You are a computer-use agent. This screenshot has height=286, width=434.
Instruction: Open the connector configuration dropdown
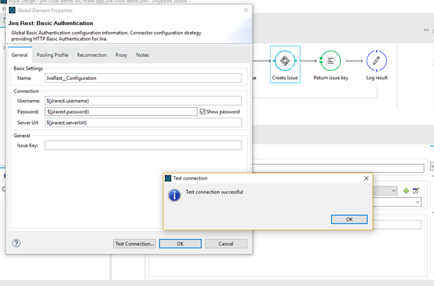click(394, 190)
